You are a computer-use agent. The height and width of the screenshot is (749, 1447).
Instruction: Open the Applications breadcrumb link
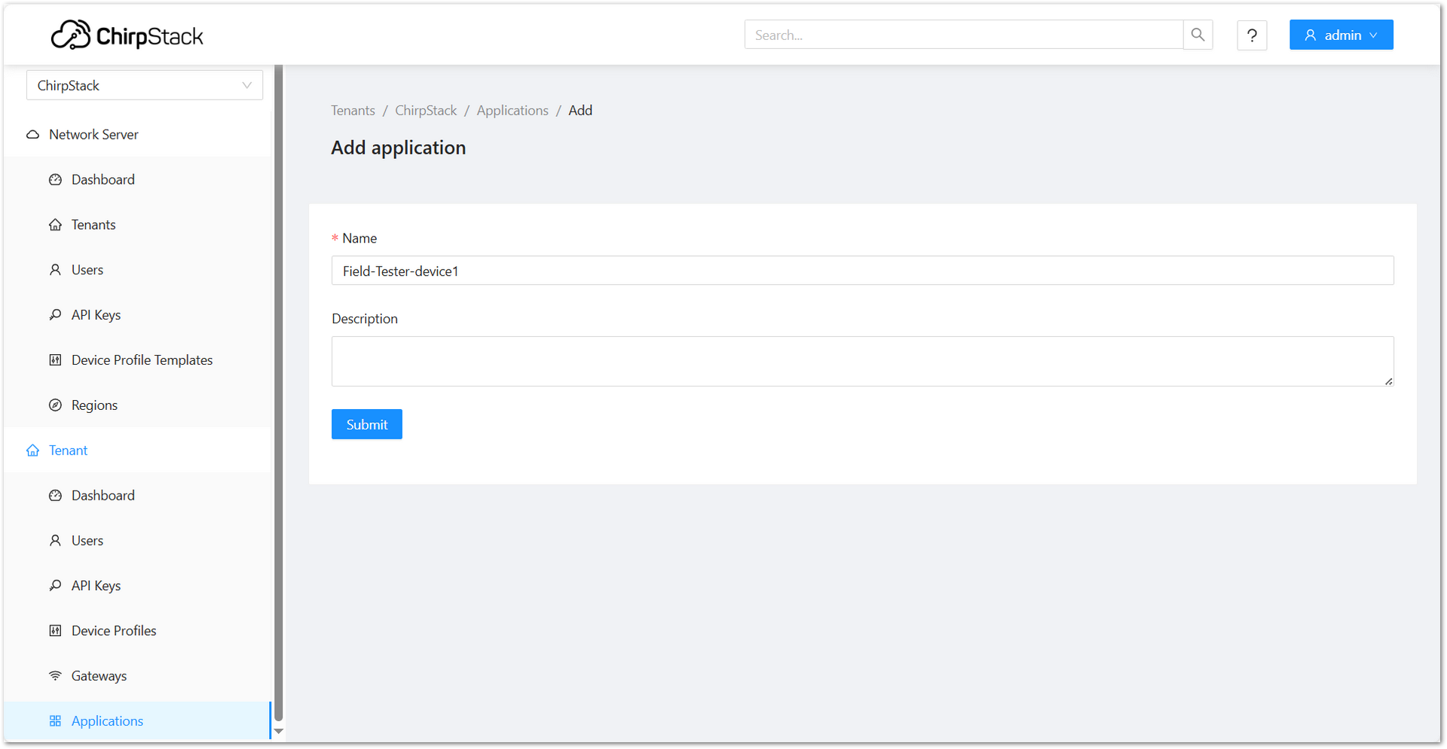[x=512, y=110]
